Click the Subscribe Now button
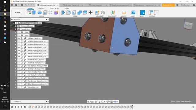The width and height of the screenshot is (196, 110). [x=168, y=5]
